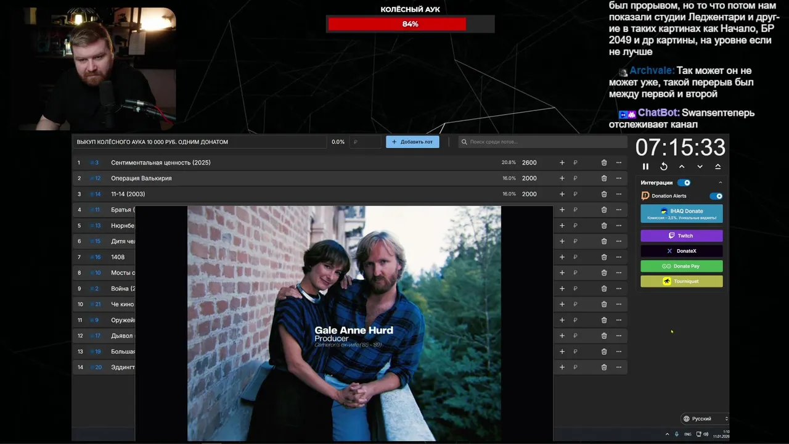The image size is (789, 444).
Task: Open more options for Эддингт row
Action: [619, 368]
